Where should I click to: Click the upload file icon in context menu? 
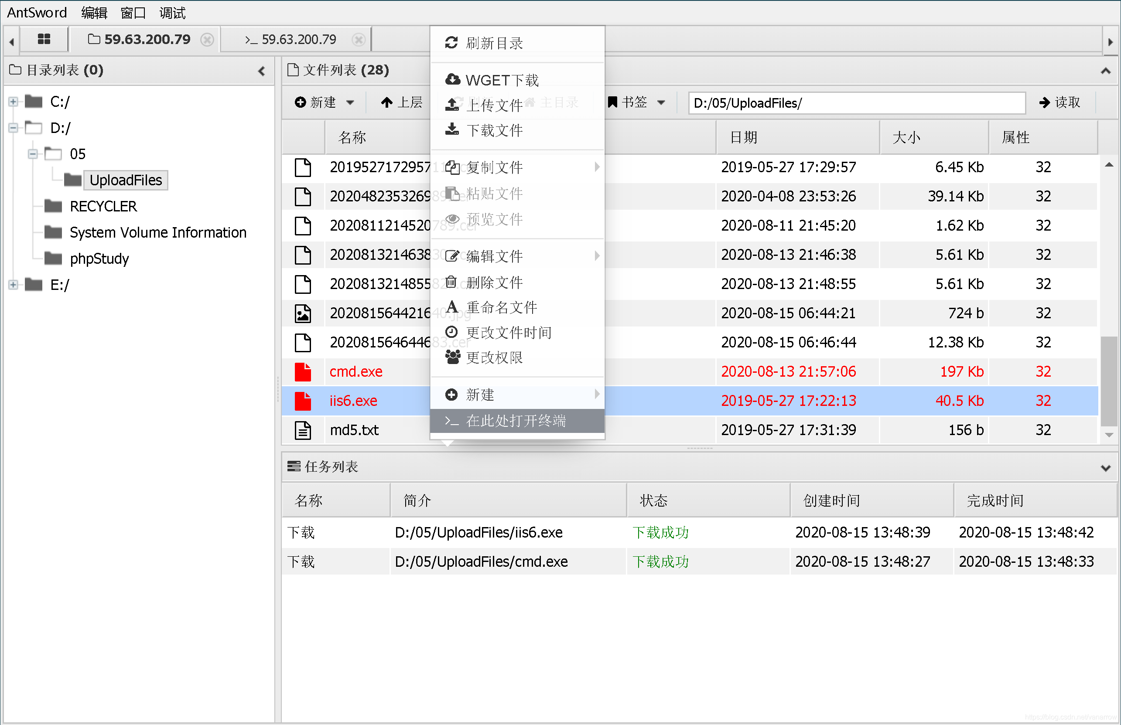tap(452, 105)
